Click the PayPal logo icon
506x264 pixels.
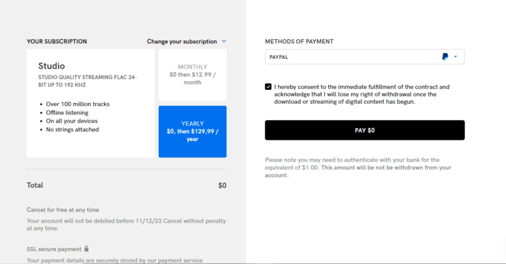[445, 57]
